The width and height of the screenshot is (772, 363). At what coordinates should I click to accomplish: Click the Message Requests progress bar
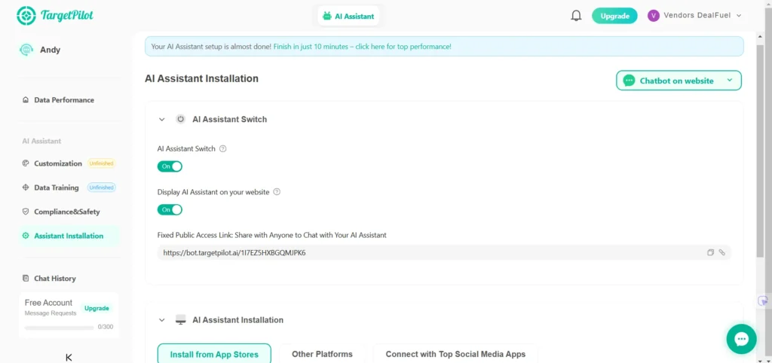coord(59,327)
